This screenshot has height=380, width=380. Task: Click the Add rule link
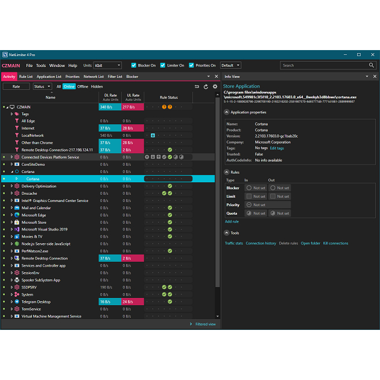(232, 221)
